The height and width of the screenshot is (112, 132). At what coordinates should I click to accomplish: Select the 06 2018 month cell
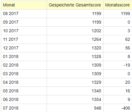(x=24, y=99)
